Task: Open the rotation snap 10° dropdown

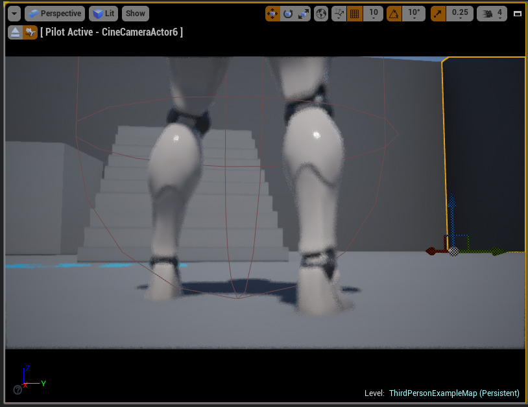Action: (413, 14)
